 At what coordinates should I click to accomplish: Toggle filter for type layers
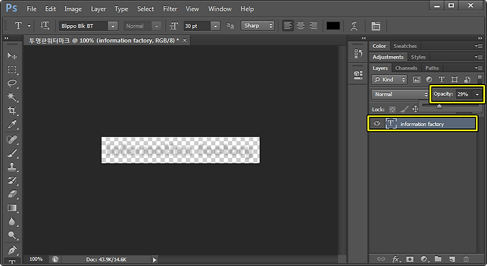442,80
